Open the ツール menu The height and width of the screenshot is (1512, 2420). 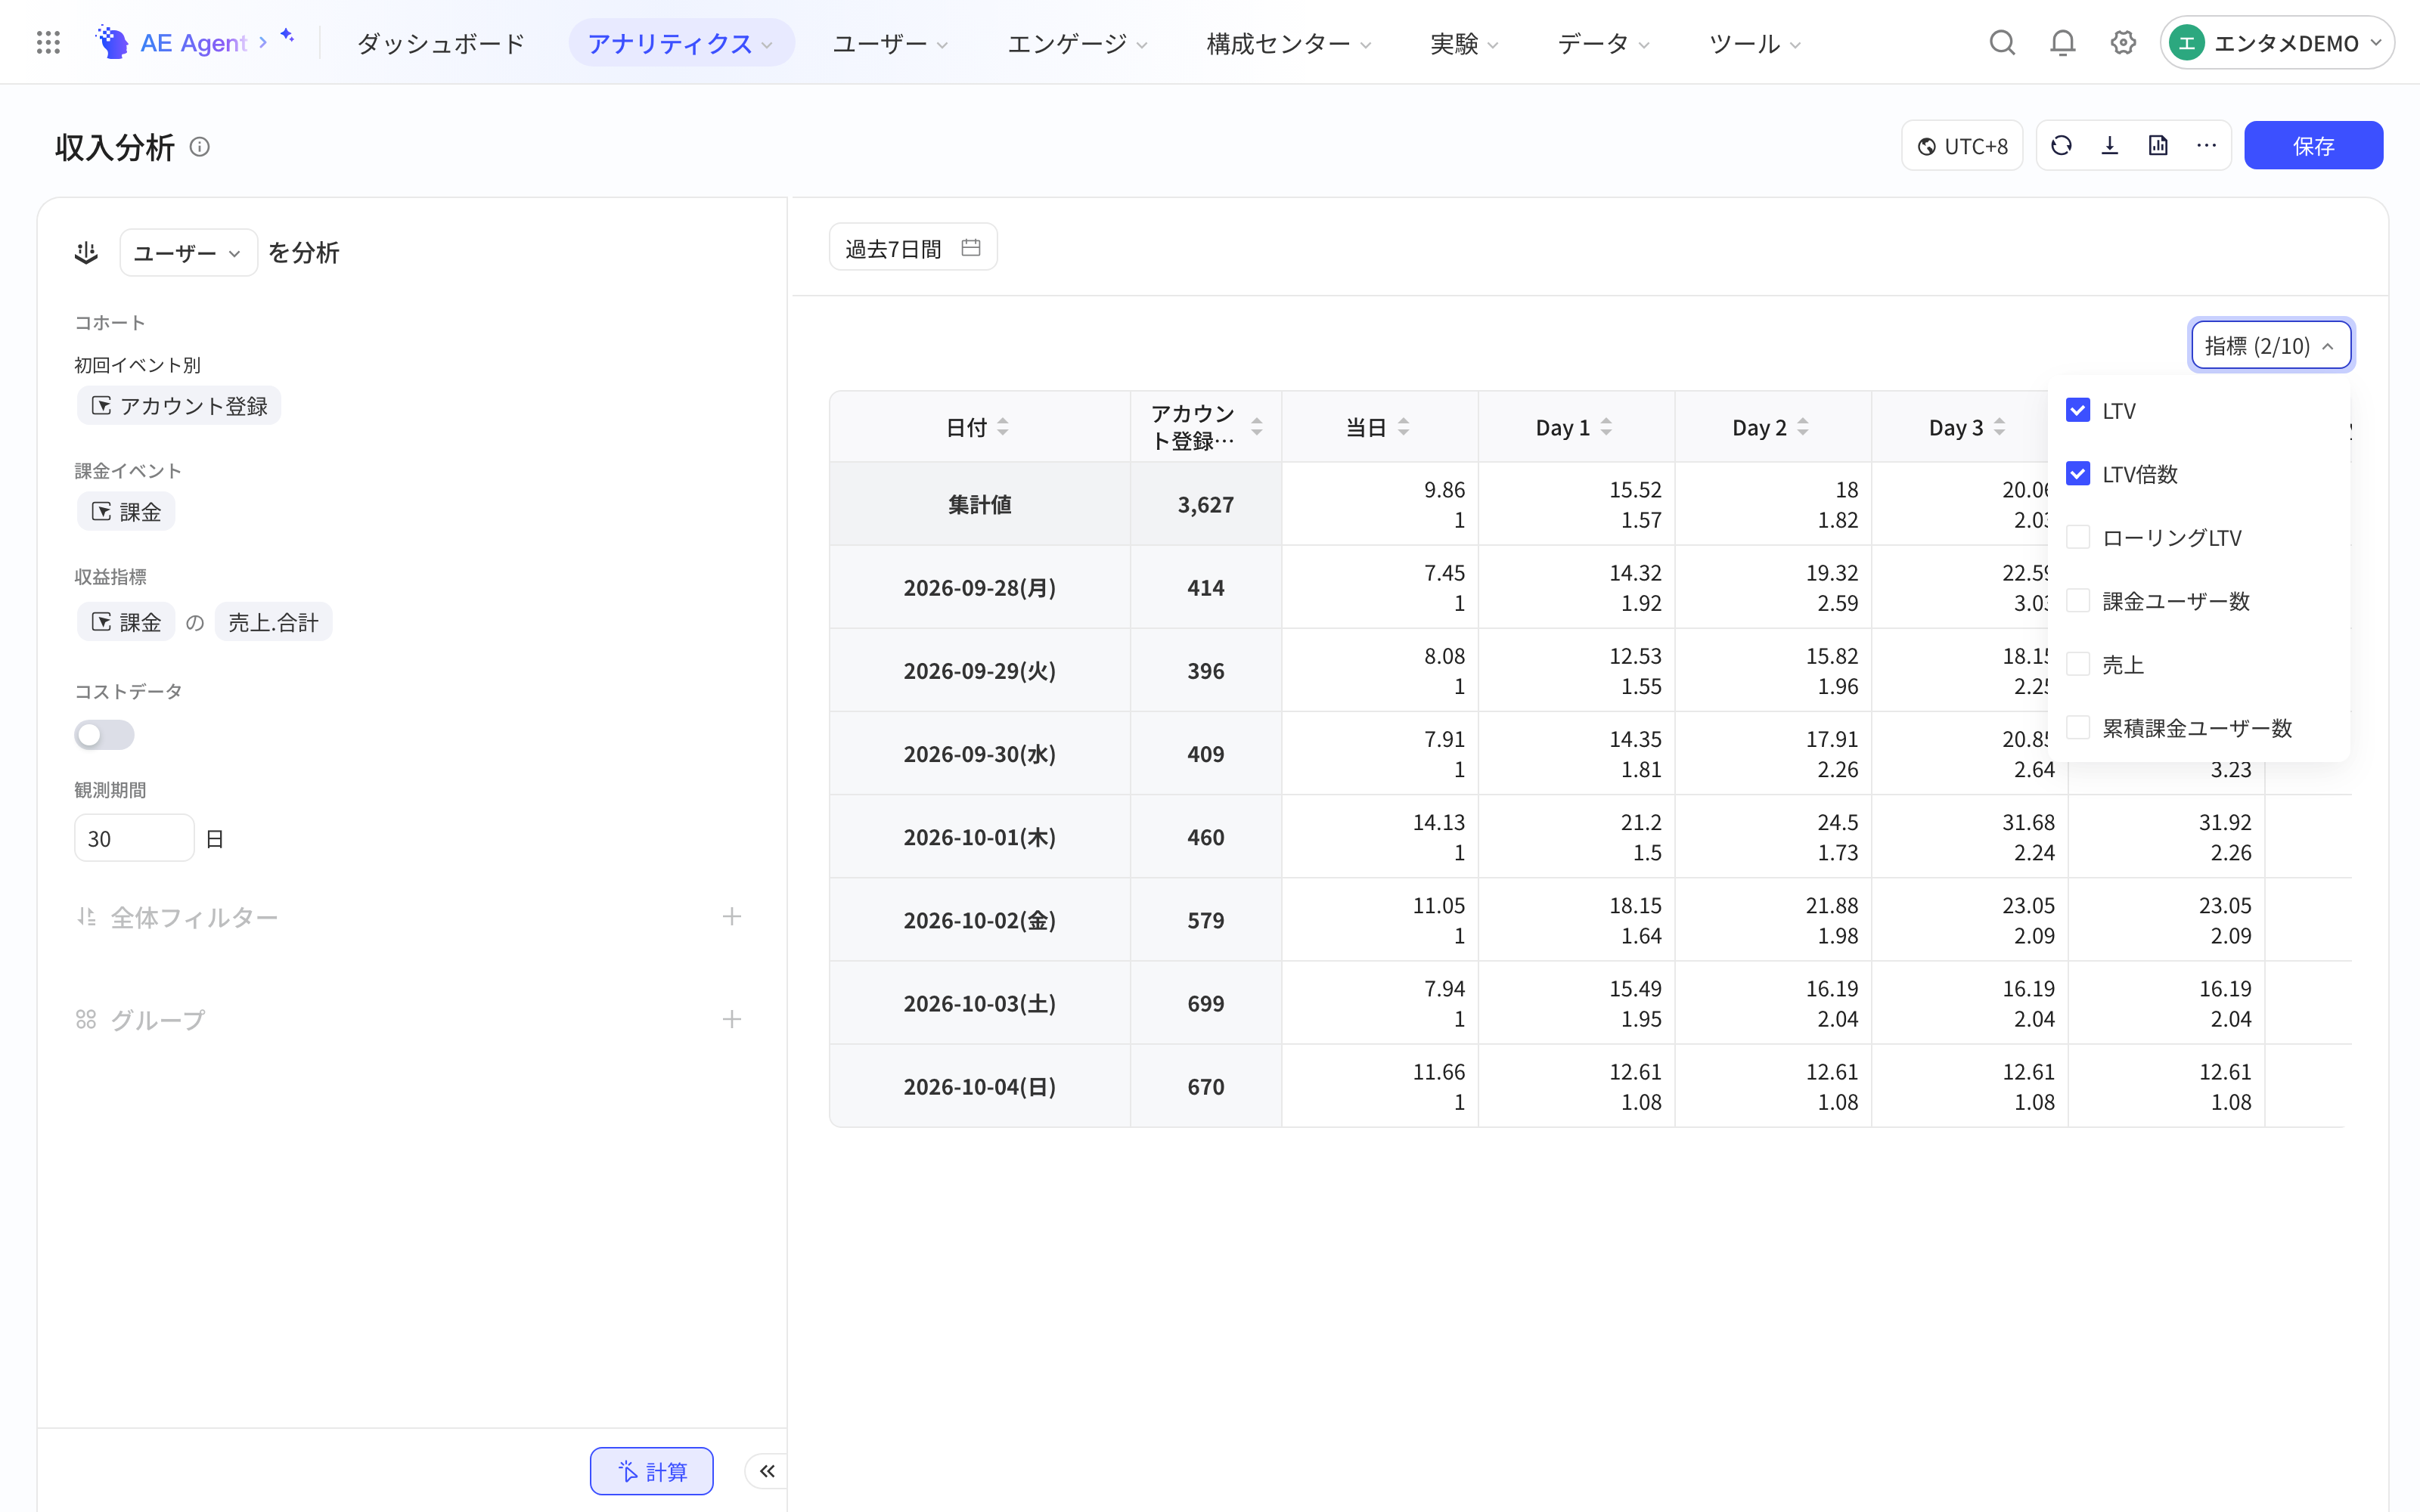[x=1754, y=43]
